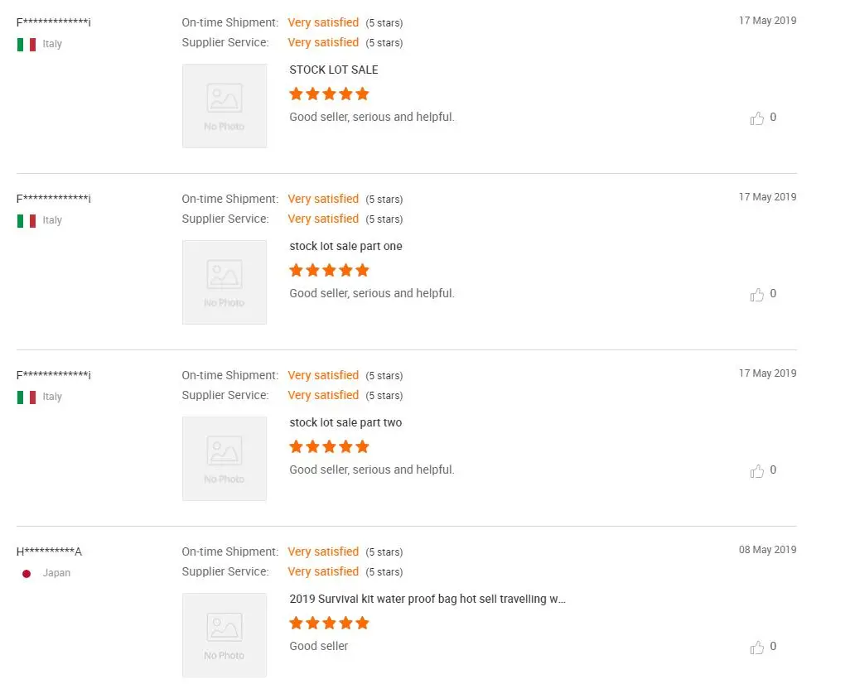Click No Photo thumbnail of STOCK LOT SALE
The width and height of the screenshot is (845, 684).
click(225, 105)
